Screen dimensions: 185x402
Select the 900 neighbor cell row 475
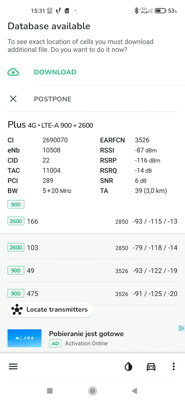click(92, 294)
